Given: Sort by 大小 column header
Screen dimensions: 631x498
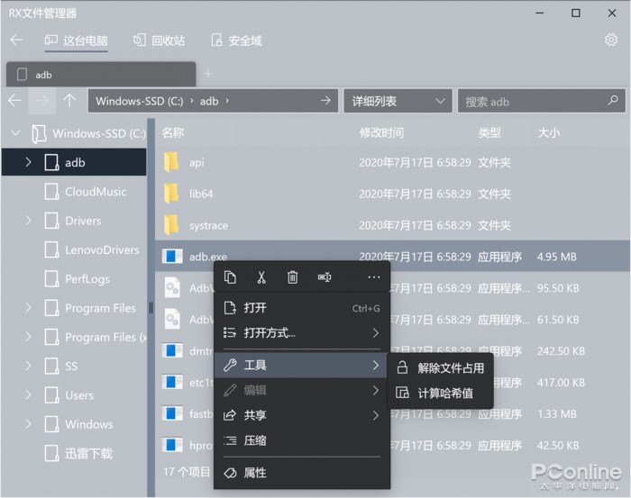Looking at the screenshot, I should 548,132.
